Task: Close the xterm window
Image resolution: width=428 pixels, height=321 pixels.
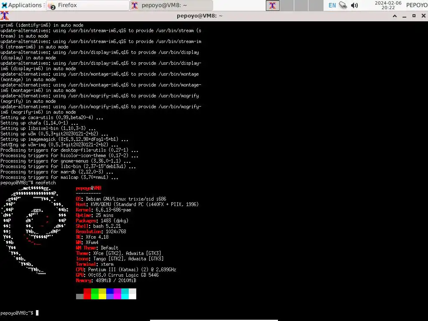Action: click(423, 16)
